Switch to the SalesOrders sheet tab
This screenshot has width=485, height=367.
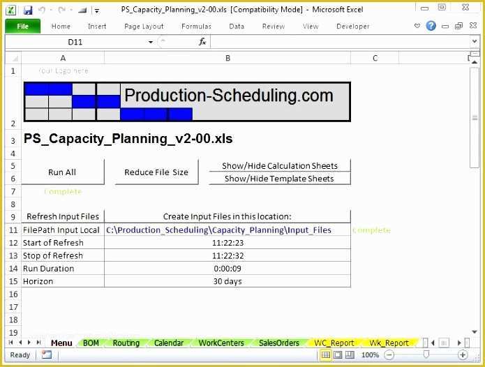tap(279, 343)
